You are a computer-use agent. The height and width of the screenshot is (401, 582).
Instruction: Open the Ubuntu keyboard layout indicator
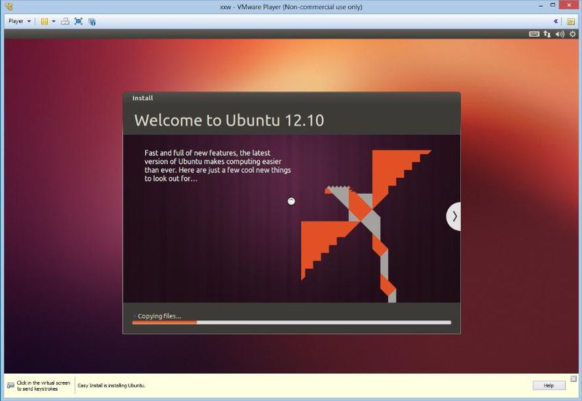coord(534,34)
